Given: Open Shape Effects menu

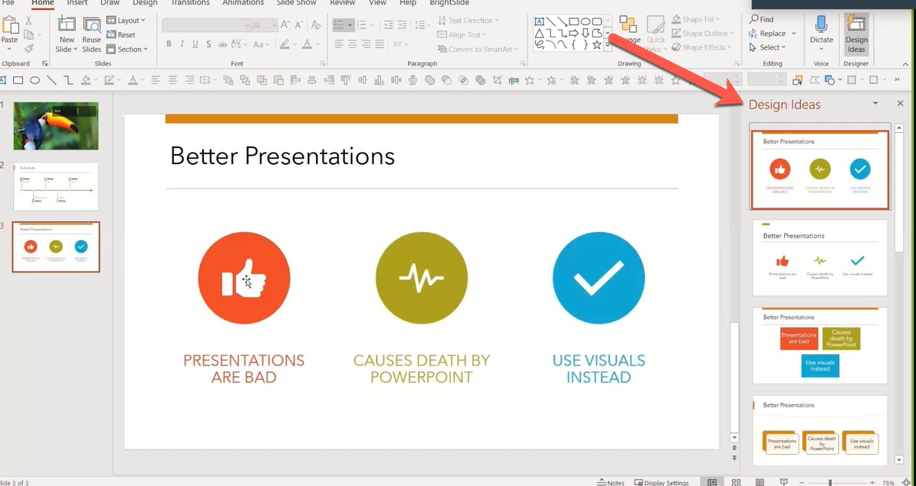Looking at the screenshot, I should point(702,47).
